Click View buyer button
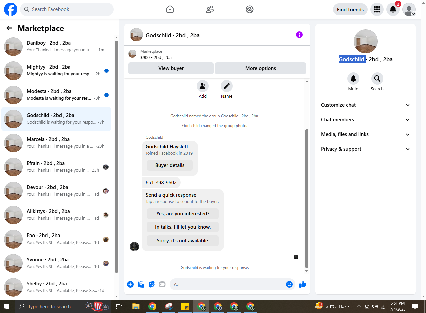The image size is (426, 313). (x=171, y=68)
